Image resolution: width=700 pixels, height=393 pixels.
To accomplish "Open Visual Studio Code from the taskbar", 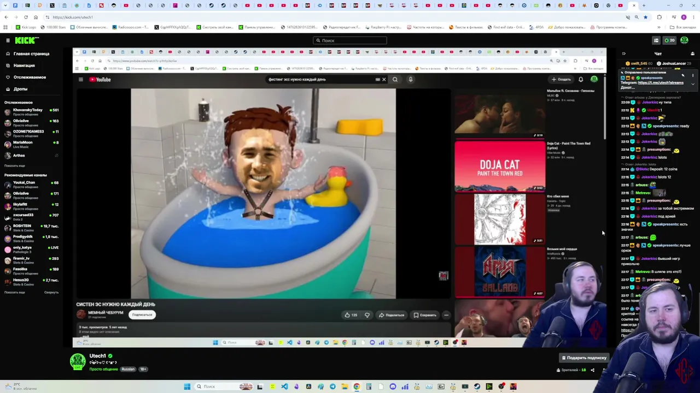I will coord(284,386).
